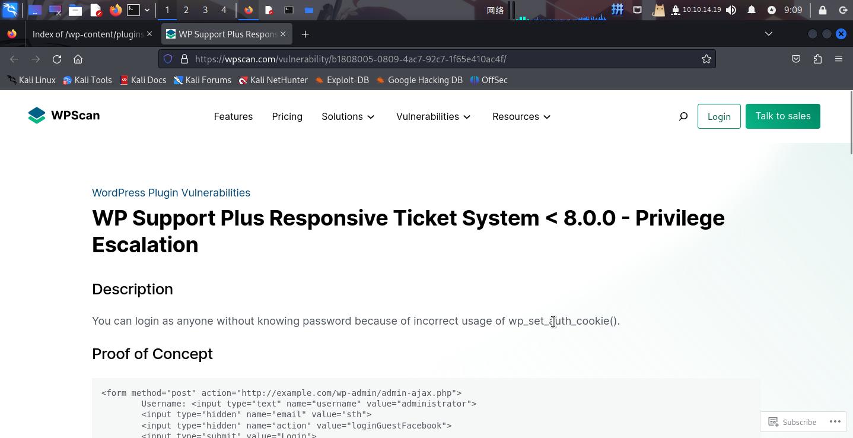
Task: Open the text editor launcher in panel
Action: [95, 10]
